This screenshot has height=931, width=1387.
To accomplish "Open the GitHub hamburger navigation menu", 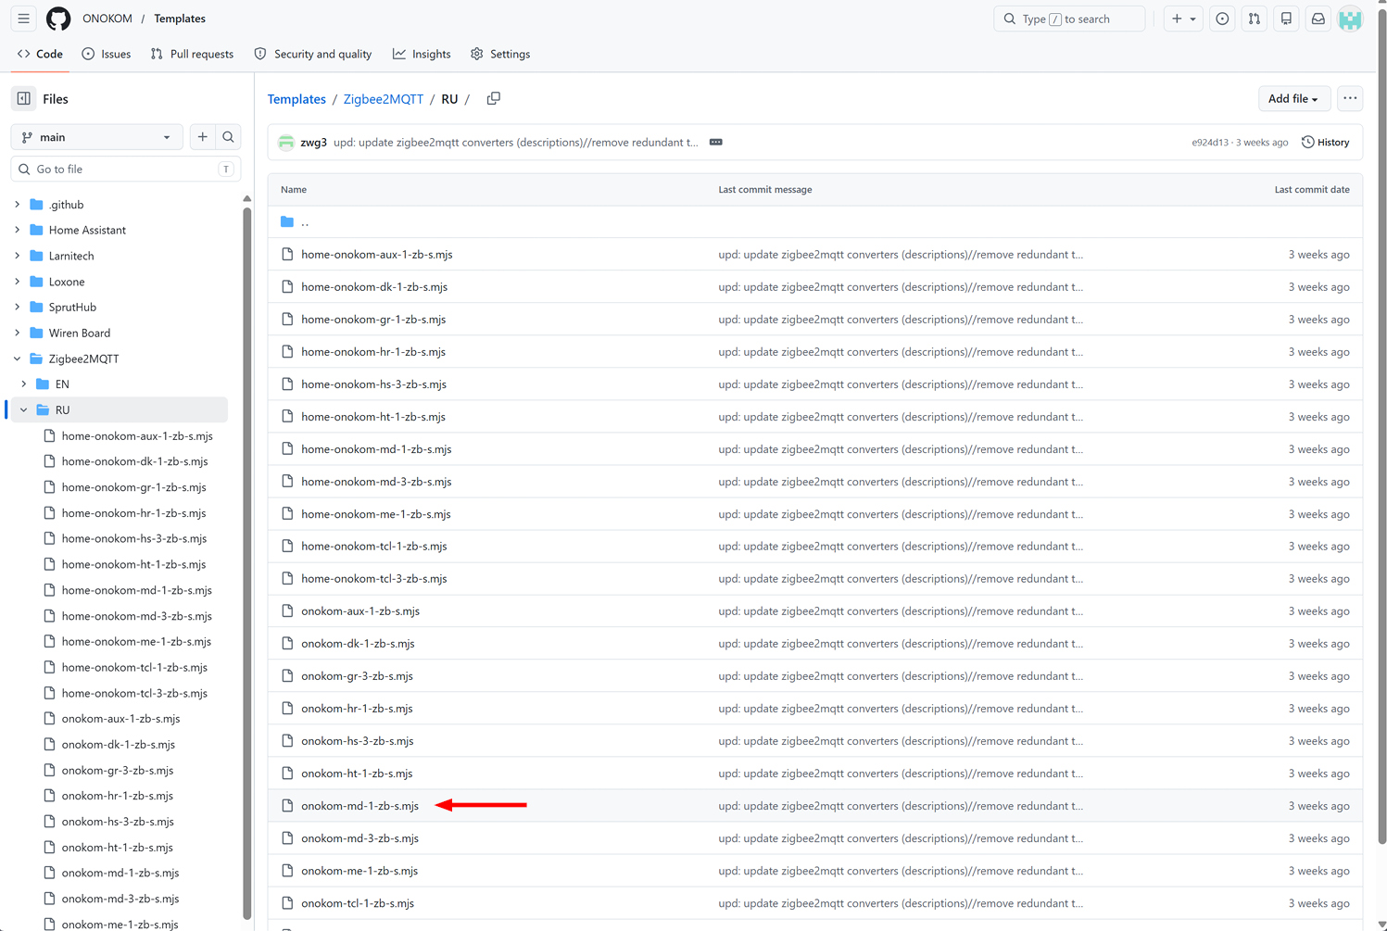I will pos(24,19).
